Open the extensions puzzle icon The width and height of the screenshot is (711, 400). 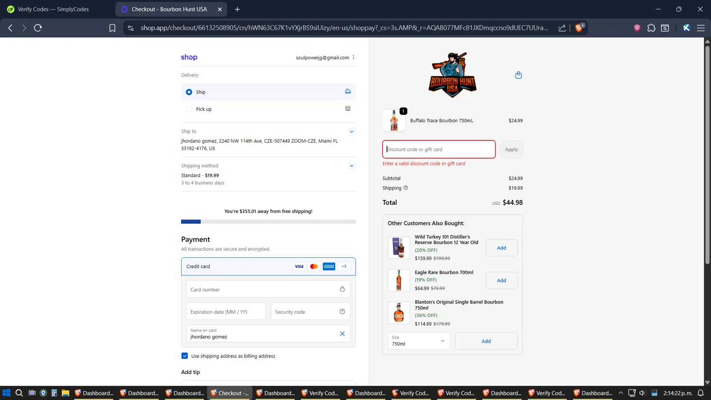click(651, 28)
